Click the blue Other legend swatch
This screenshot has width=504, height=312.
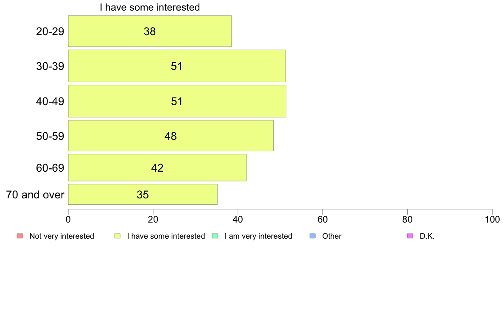click(x=312, y=236)
